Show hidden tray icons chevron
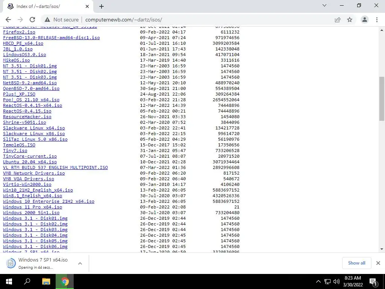Screen dimensions: 385x289 (318, 281)
